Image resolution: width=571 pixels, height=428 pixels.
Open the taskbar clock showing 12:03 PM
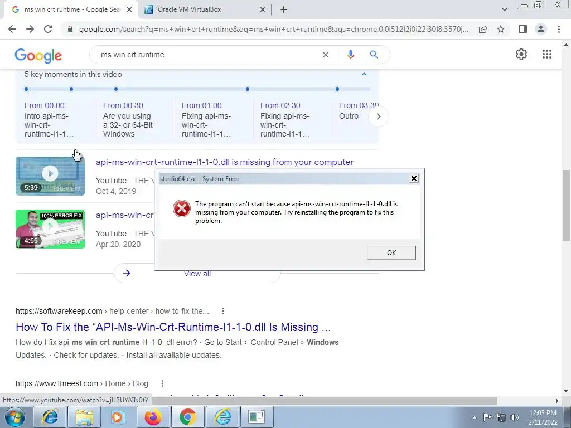[543, 417]
